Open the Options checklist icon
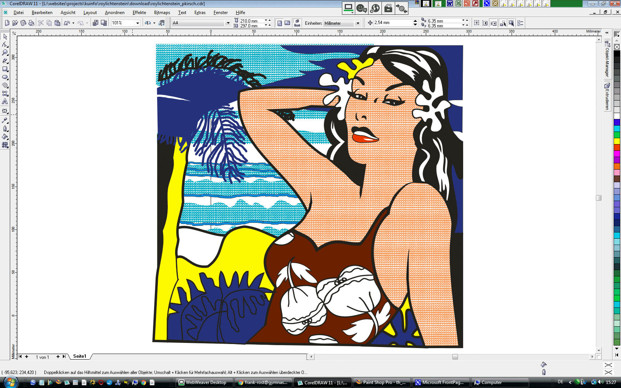Viewport: 621px width, 388px height. point(520,23)
